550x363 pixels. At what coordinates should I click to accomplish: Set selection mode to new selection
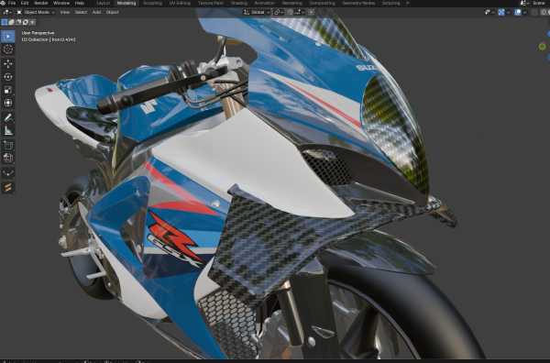point(5,22)
